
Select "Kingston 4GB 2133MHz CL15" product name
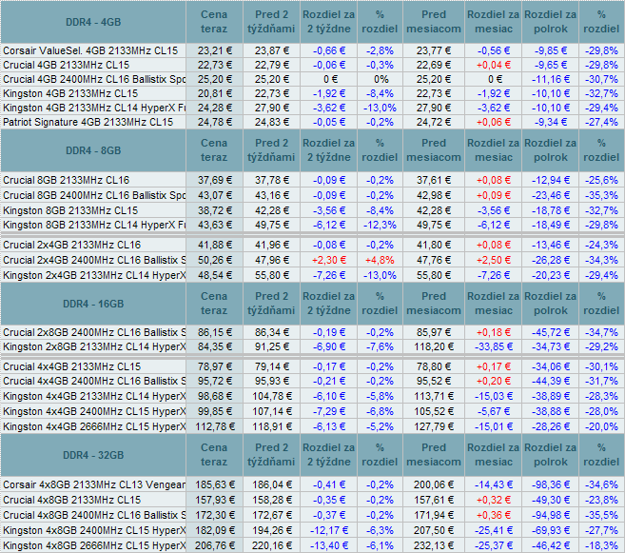click(x=70, y=93)
